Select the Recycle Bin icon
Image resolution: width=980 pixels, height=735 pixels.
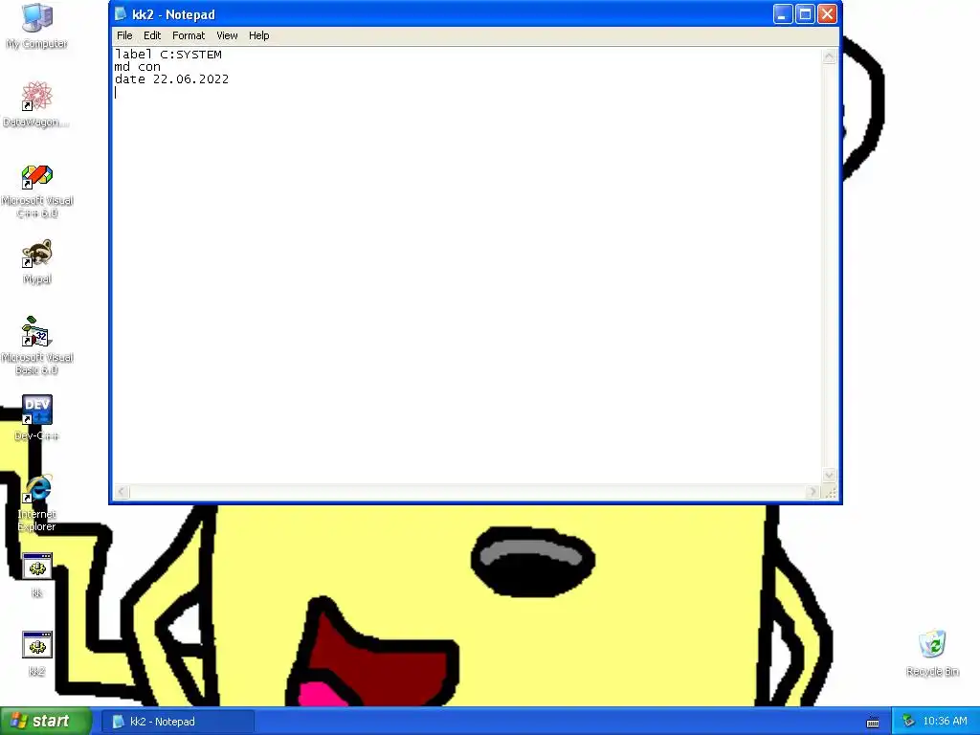932,653
